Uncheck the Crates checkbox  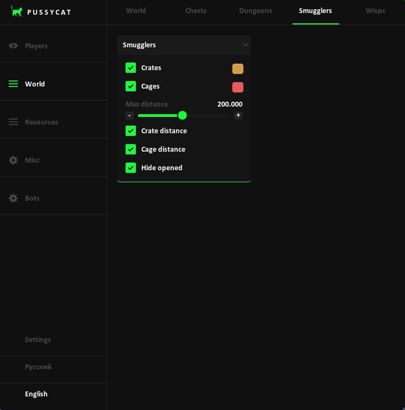pyautogui.click(x=130, y=68)
